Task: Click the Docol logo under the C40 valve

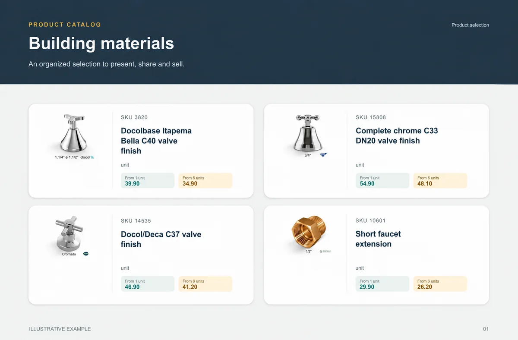Action: pyautogui.click(x=87, y=157)
